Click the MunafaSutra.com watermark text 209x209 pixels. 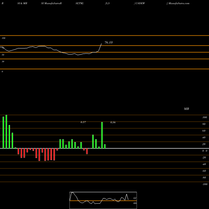point(178,3)
